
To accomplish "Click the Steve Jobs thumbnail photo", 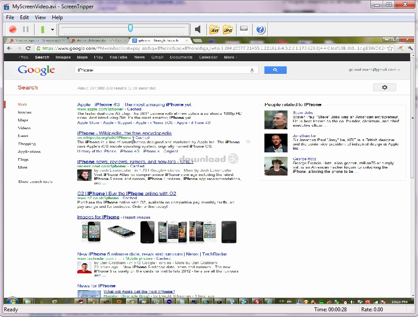I will coord(276,120).
